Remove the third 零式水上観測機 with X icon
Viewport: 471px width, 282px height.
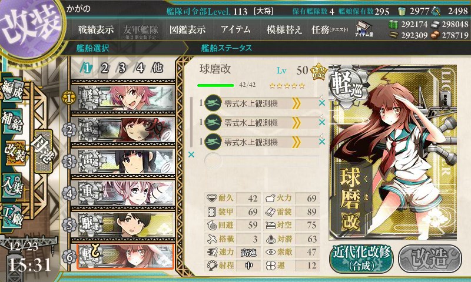pos(322,142)
